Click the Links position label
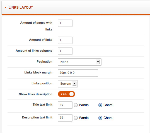Image resolution: width=150 pixels, height=133 pixels. pyautogui.click(x=42, y=83)
